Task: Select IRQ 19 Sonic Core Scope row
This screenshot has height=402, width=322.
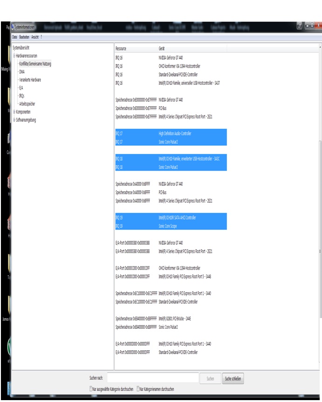Action: (171, 226)
